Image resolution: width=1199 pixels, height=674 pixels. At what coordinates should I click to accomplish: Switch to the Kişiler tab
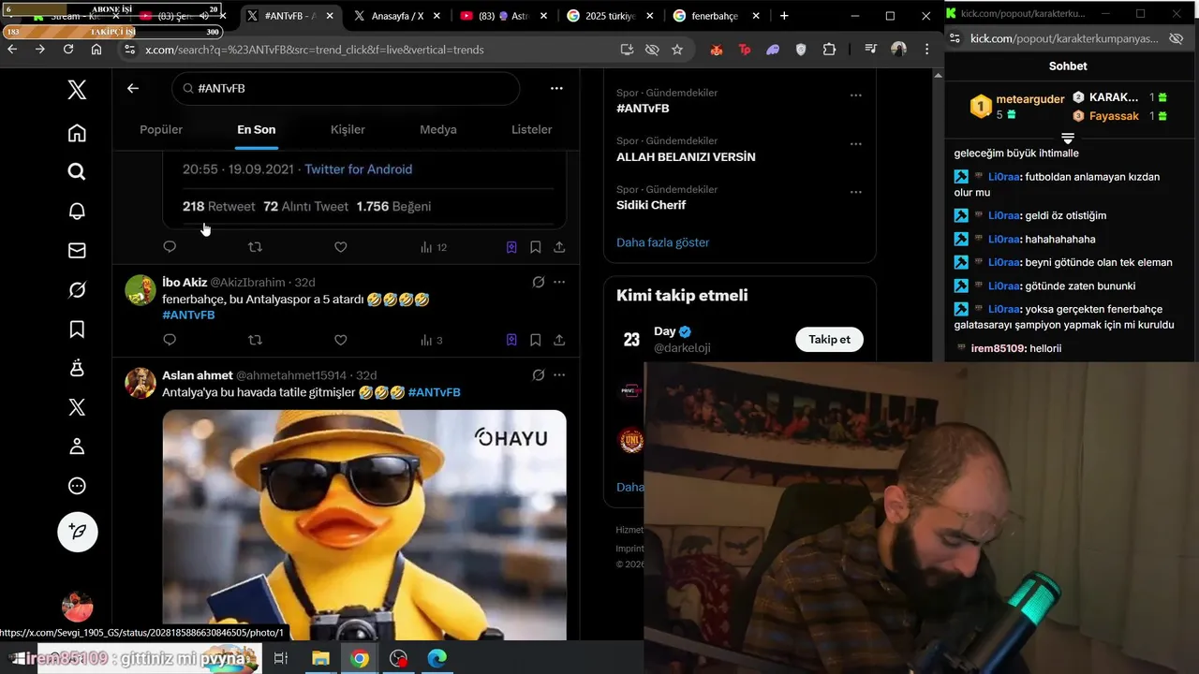pos(348,129)
